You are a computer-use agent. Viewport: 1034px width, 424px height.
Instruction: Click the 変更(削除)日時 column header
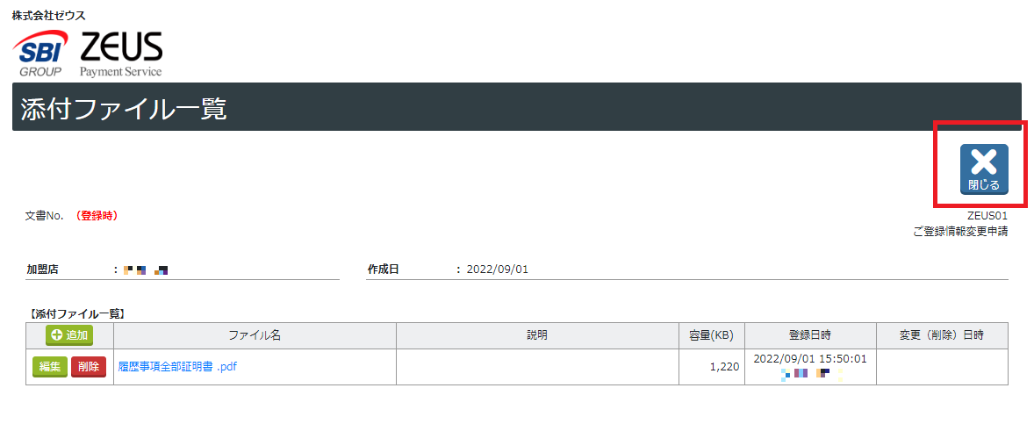(942, 335)
